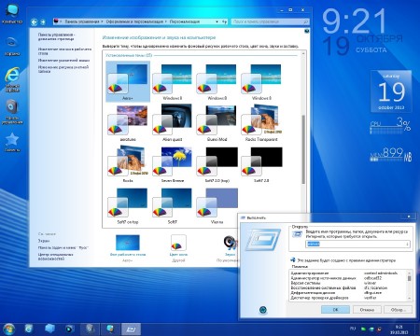Click the taskbar clock
Image resolution: width=420 pixels, height=336 pixels.
click(399, 329)
